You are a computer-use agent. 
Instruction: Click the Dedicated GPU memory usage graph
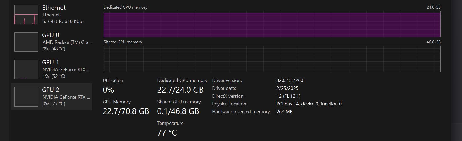point(272,25)
